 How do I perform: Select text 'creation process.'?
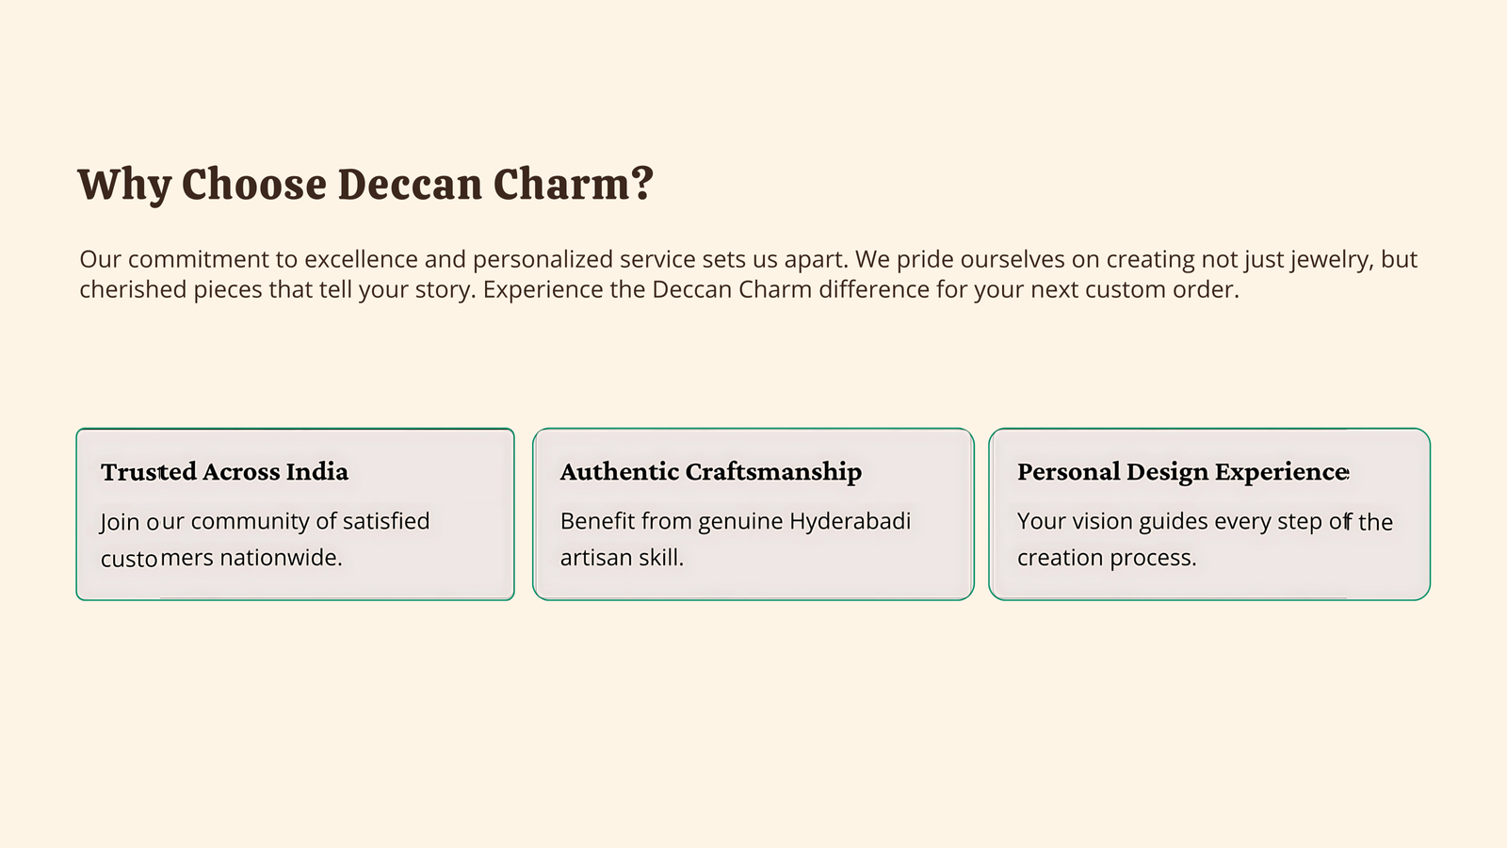[1107, 558]
